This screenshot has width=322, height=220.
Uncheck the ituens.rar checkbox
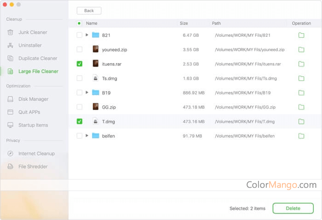pyautogui.click(x=80, y=64)
